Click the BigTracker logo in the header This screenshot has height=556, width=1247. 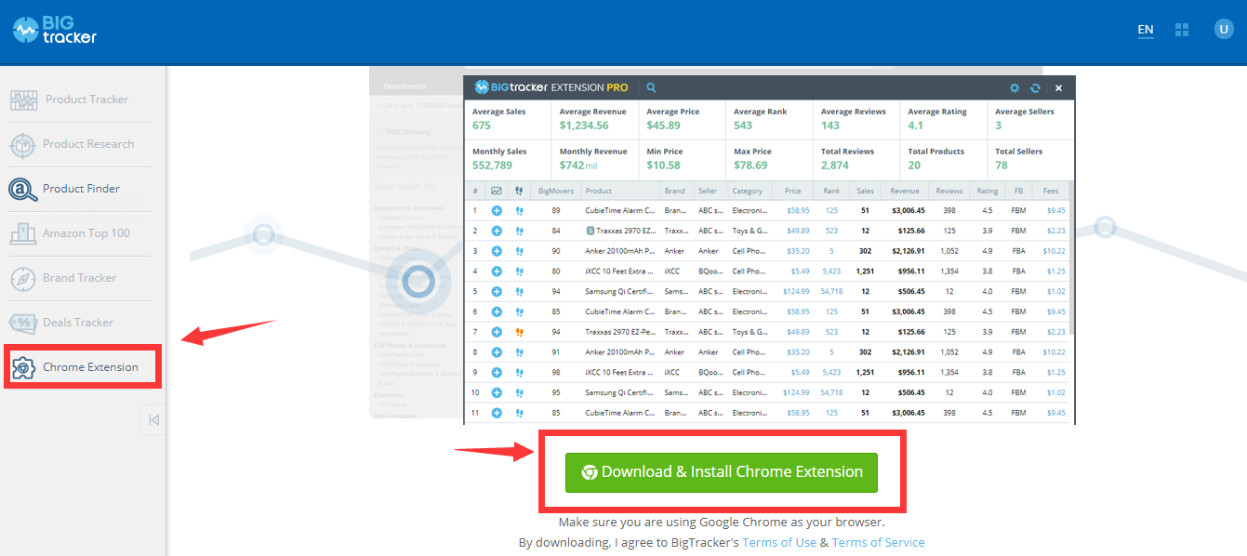click(54, 30)
